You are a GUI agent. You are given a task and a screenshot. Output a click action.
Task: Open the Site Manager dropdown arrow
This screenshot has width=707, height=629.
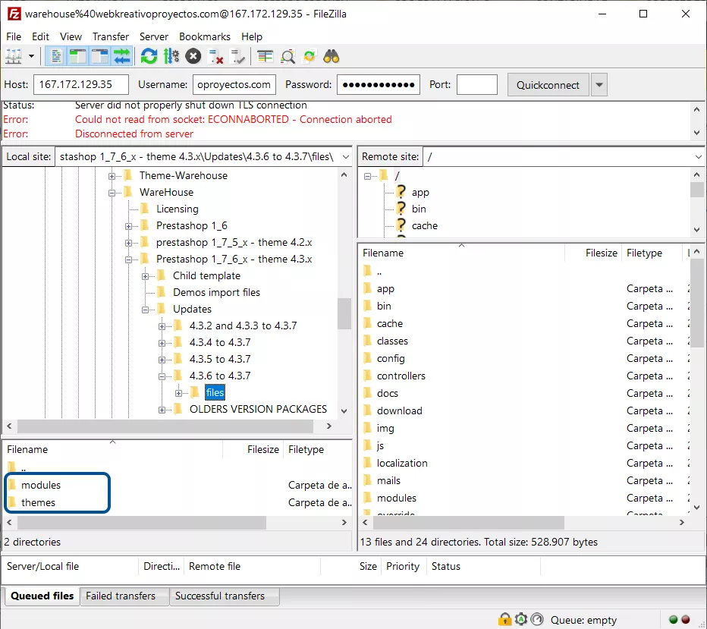pyautogui.click(x=32, y=56)
